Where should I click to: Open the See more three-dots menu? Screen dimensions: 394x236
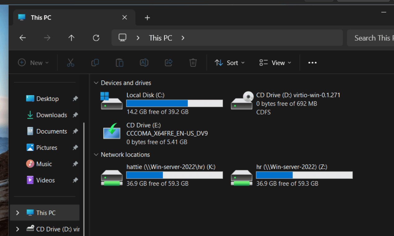tap(312, 63)
